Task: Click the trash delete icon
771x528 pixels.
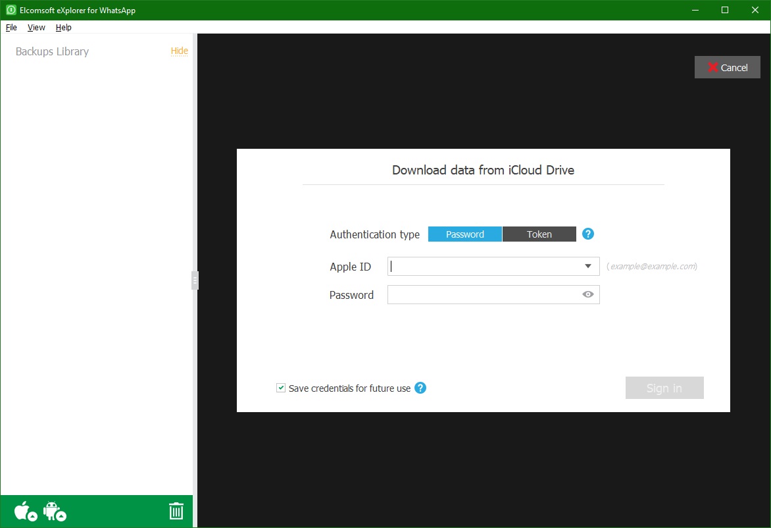Action: pyautogui.click(x=176, y=512)
